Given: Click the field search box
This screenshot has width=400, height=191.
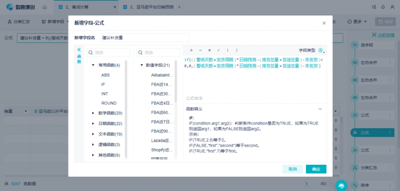Looking at the screenshot, I should [x=159, y=53].
